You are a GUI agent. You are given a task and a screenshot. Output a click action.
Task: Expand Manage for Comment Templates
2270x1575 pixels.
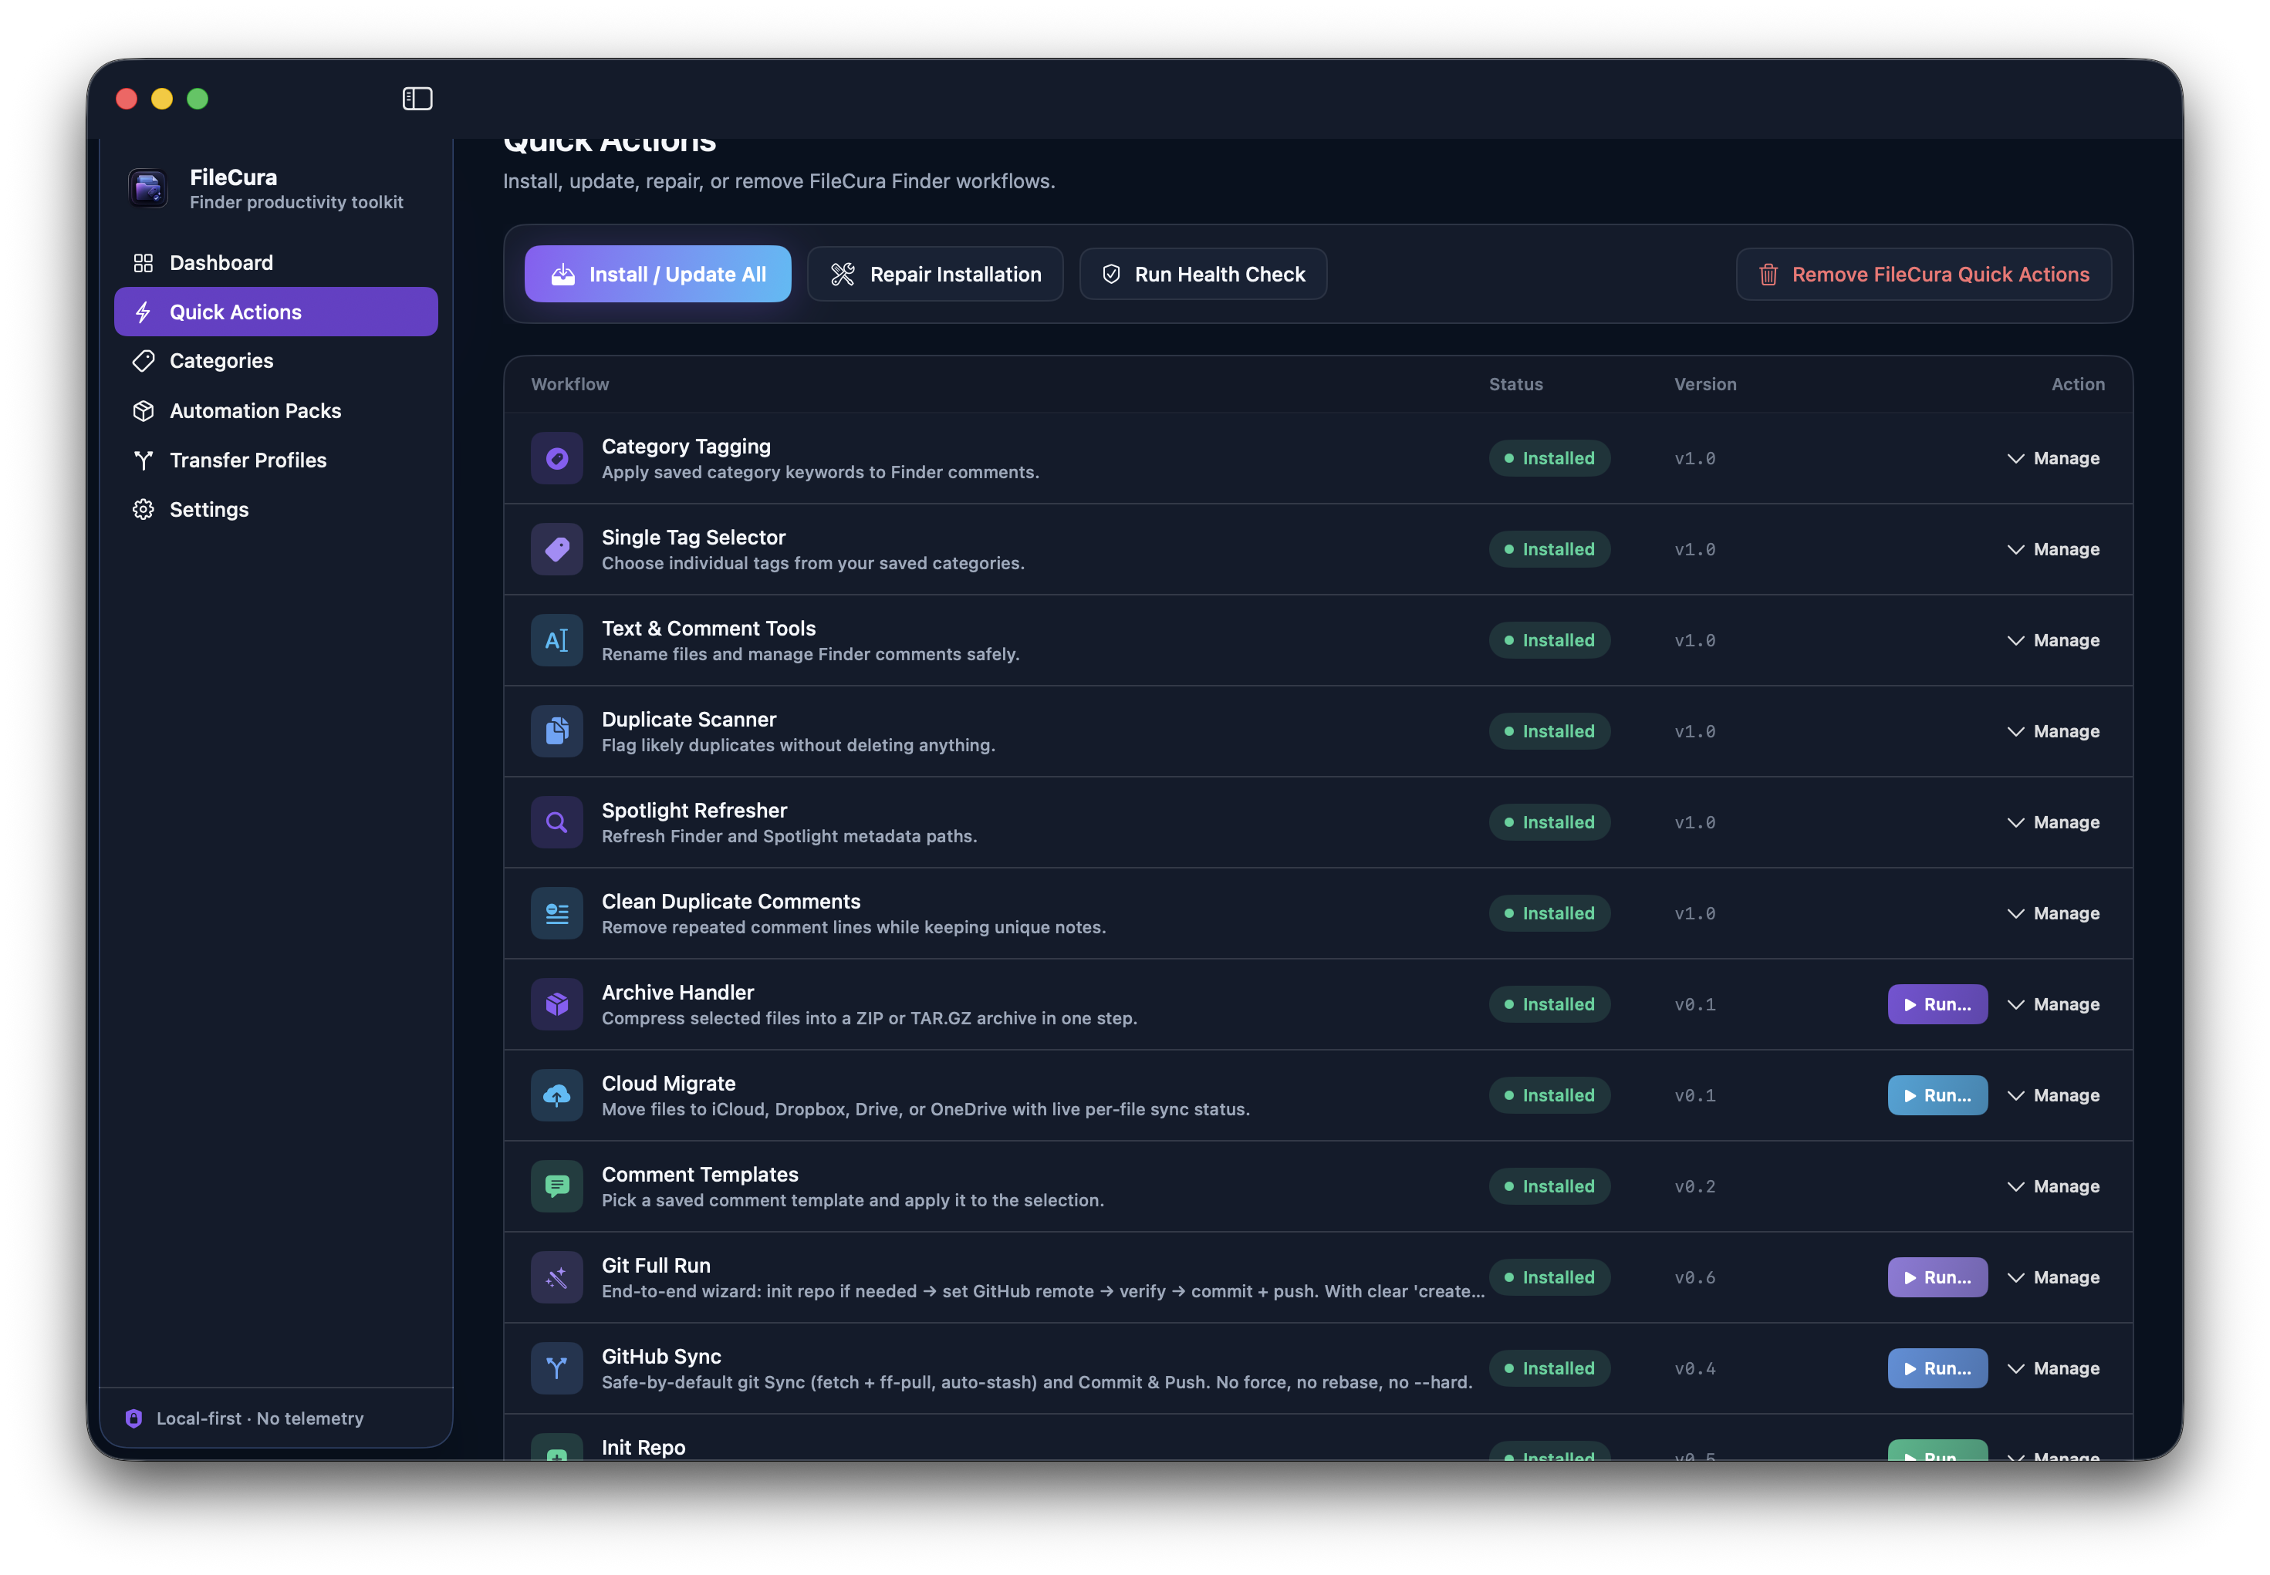2053,1186
